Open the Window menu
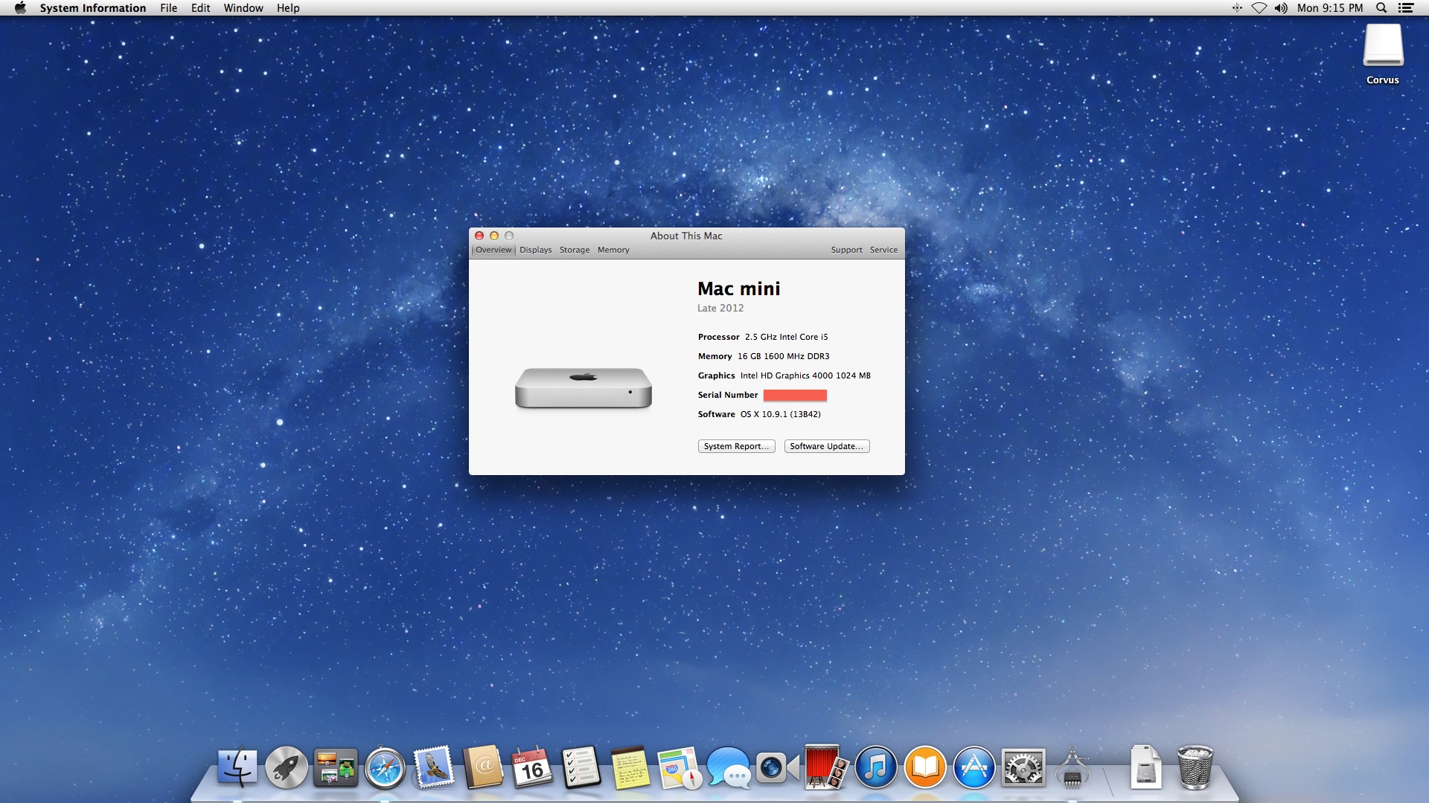Screen dimensions: 1429x803 (243, 8)
